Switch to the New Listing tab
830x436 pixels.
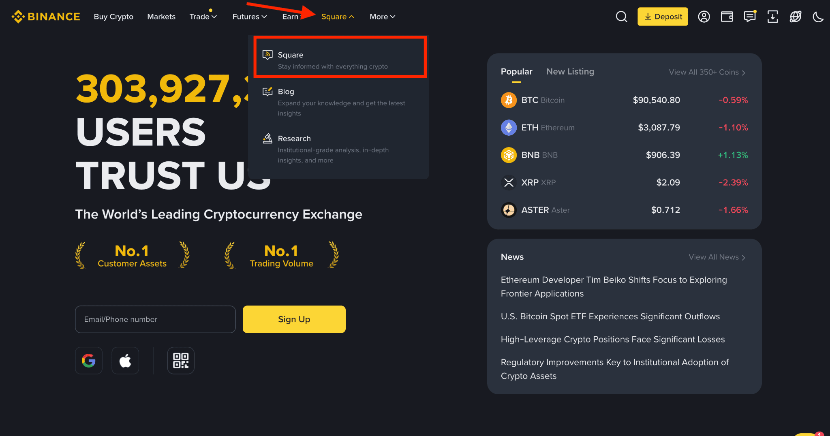point(570,72)
